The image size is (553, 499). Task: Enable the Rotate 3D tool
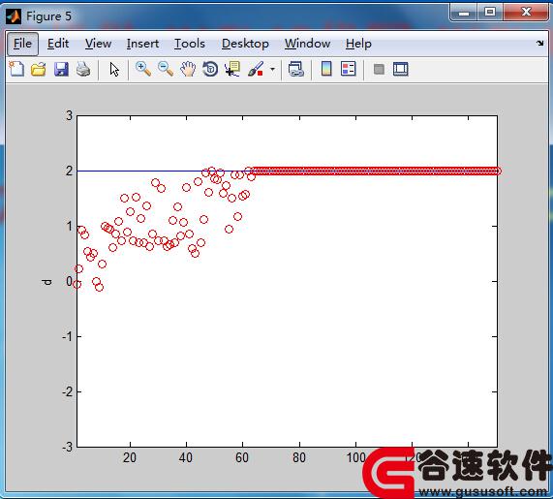tap(210, 69)
